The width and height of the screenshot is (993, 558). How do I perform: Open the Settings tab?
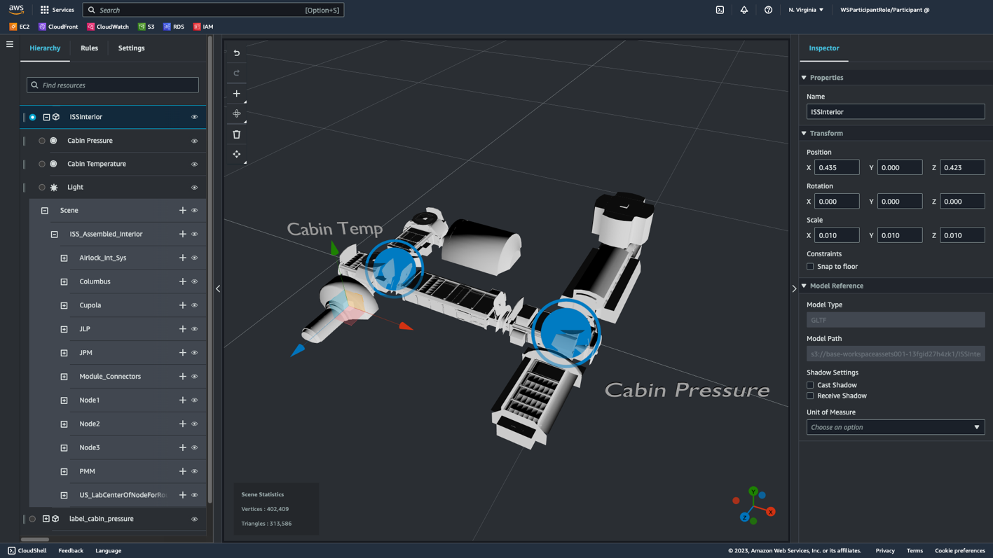coord(131,48)
